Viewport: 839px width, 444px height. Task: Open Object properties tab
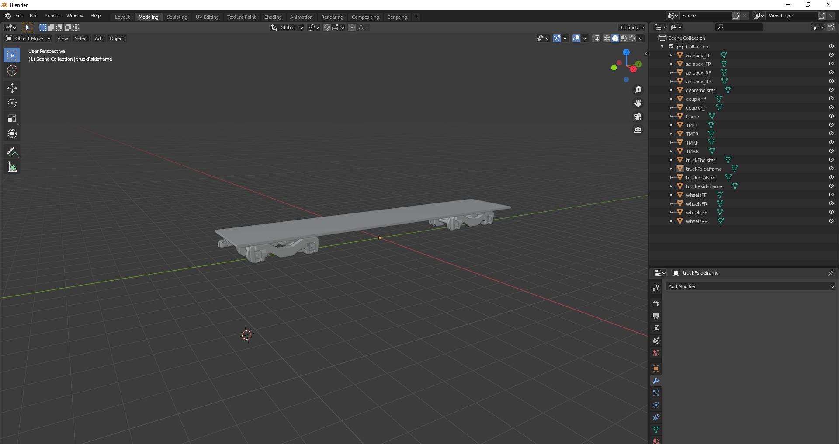pyautogui.click(x=656, y=368)
